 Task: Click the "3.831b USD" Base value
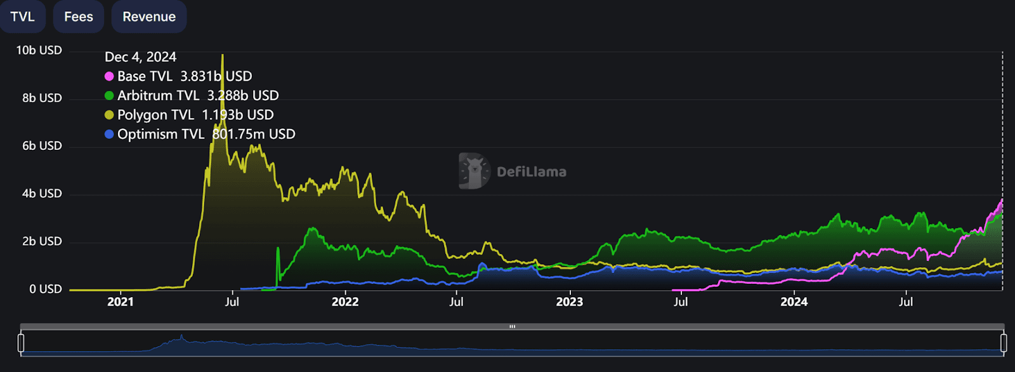pyautogui.click(x=216, y=76)
